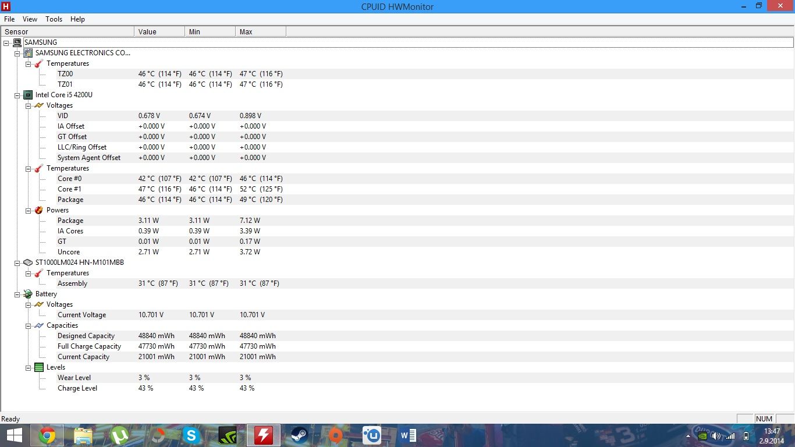Click the hard drive icon beside ST1000LM024 HN-M101MBB
Screen dimensions: 795x447
click(28, 262)
